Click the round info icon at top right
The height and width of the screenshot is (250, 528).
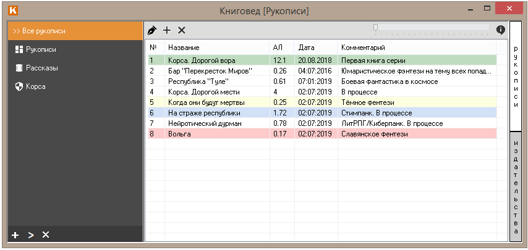click(500, 30)
